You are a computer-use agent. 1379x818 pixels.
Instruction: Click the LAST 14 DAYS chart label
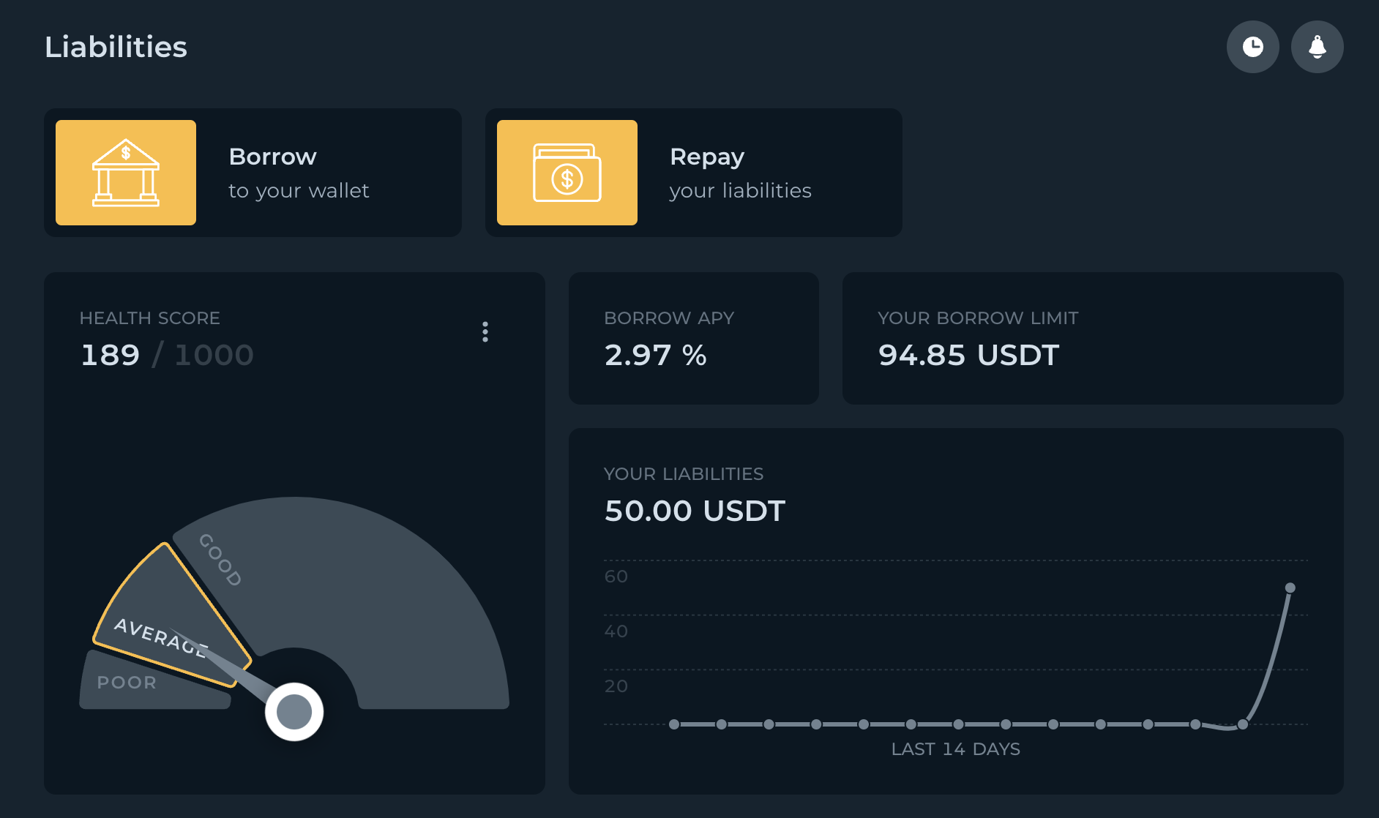tap(955, 749)
